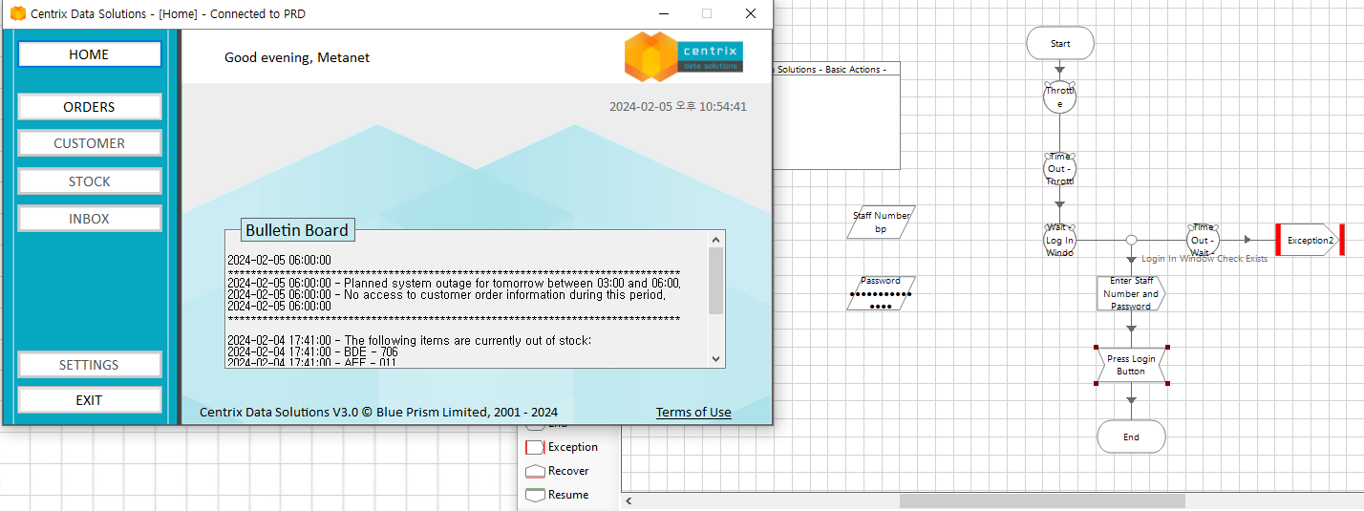Click the Login In Window Check Exists label
The image size is (1364, 511).
tap(1204, 259)
